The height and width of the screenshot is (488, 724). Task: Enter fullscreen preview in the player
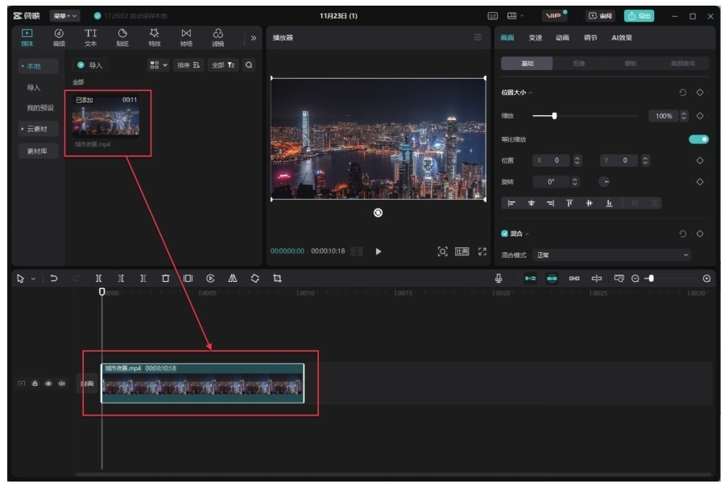coord(482,251)
